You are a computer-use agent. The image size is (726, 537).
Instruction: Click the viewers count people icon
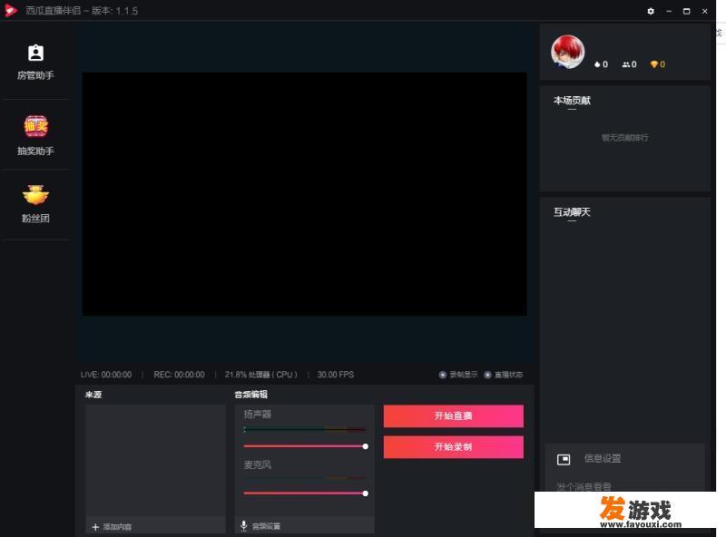coord(626,64)
